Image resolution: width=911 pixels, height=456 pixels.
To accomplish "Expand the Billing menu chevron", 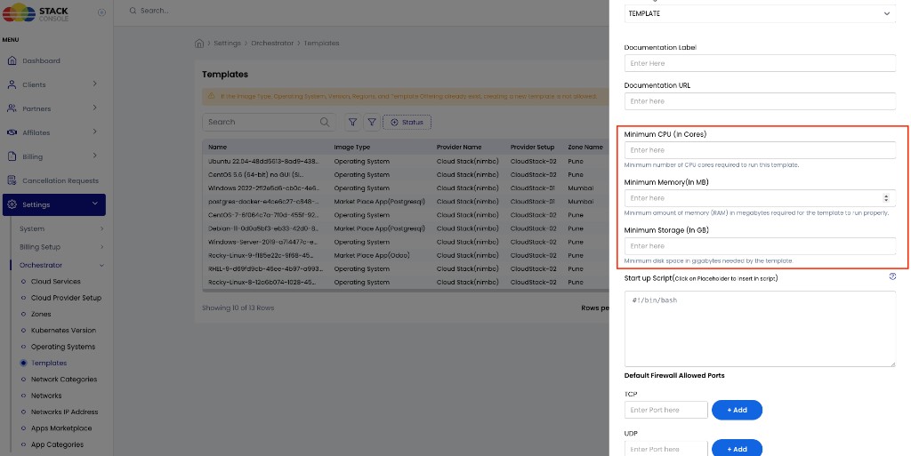I will click(x=94, y=156).
